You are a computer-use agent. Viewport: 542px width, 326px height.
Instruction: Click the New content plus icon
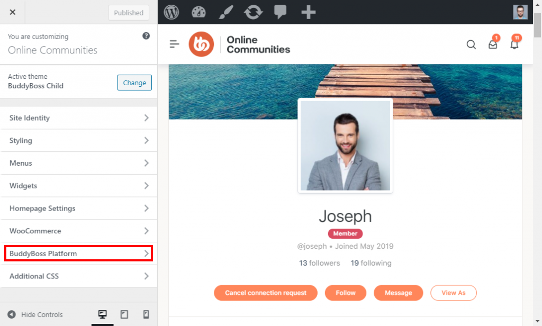(x=308, y=11)
